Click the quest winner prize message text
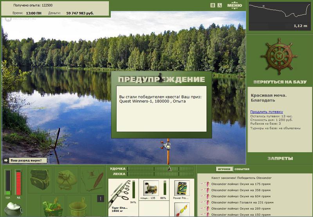This screenshot has width=313, height=217. (160, 99)
